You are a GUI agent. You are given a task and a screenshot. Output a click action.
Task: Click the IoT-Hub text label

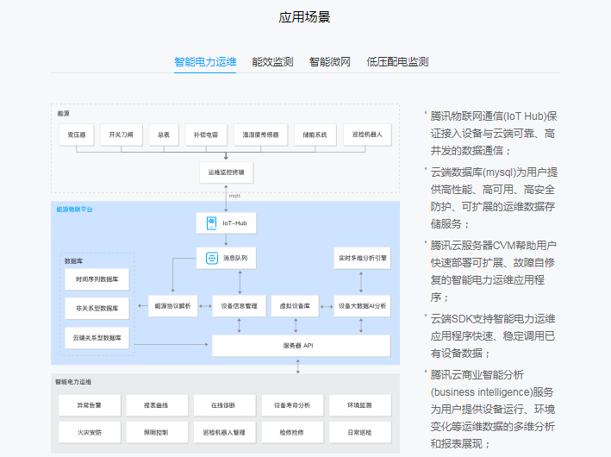click(234, 223)
